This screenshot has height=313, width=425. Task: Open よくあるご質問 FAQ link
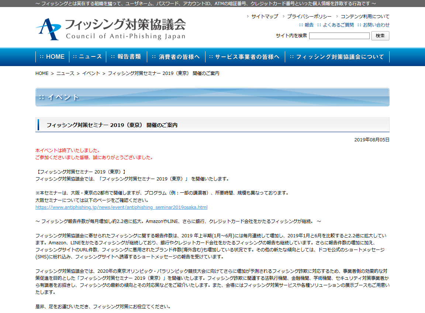point(338,25)
